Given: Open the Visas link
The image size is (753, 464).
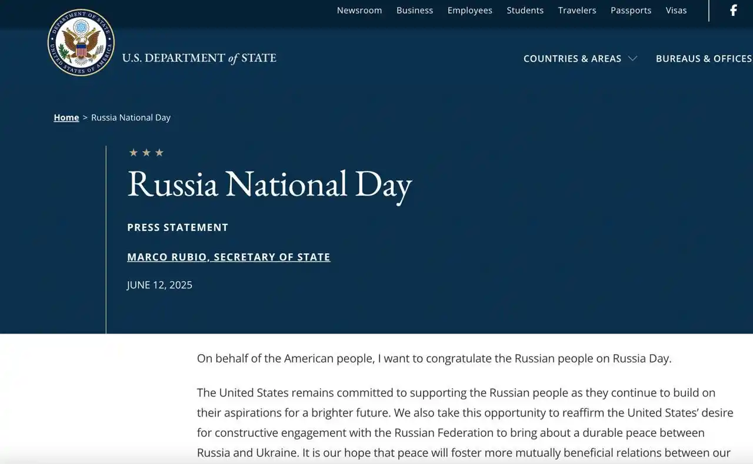Looking at the screenshot, I should (677, 10).
